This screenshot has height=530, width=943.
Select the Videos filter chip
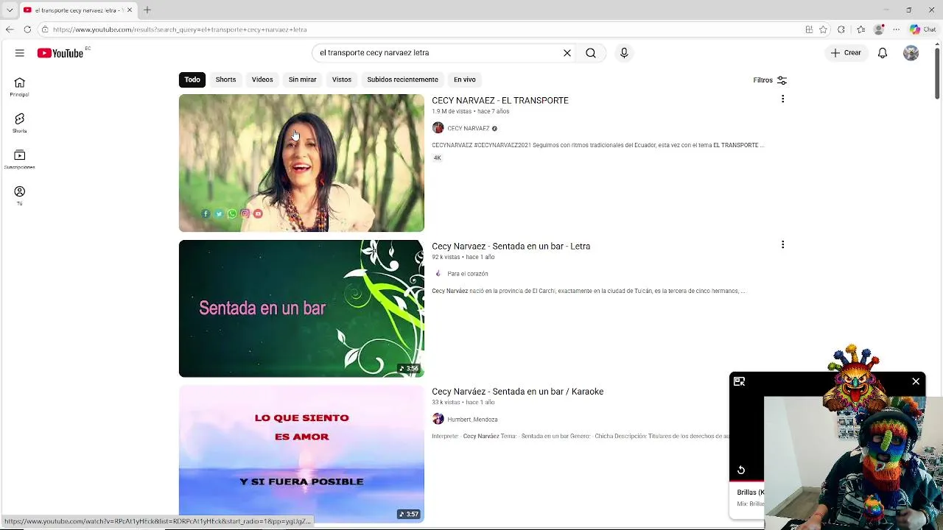tap(262, 79)
